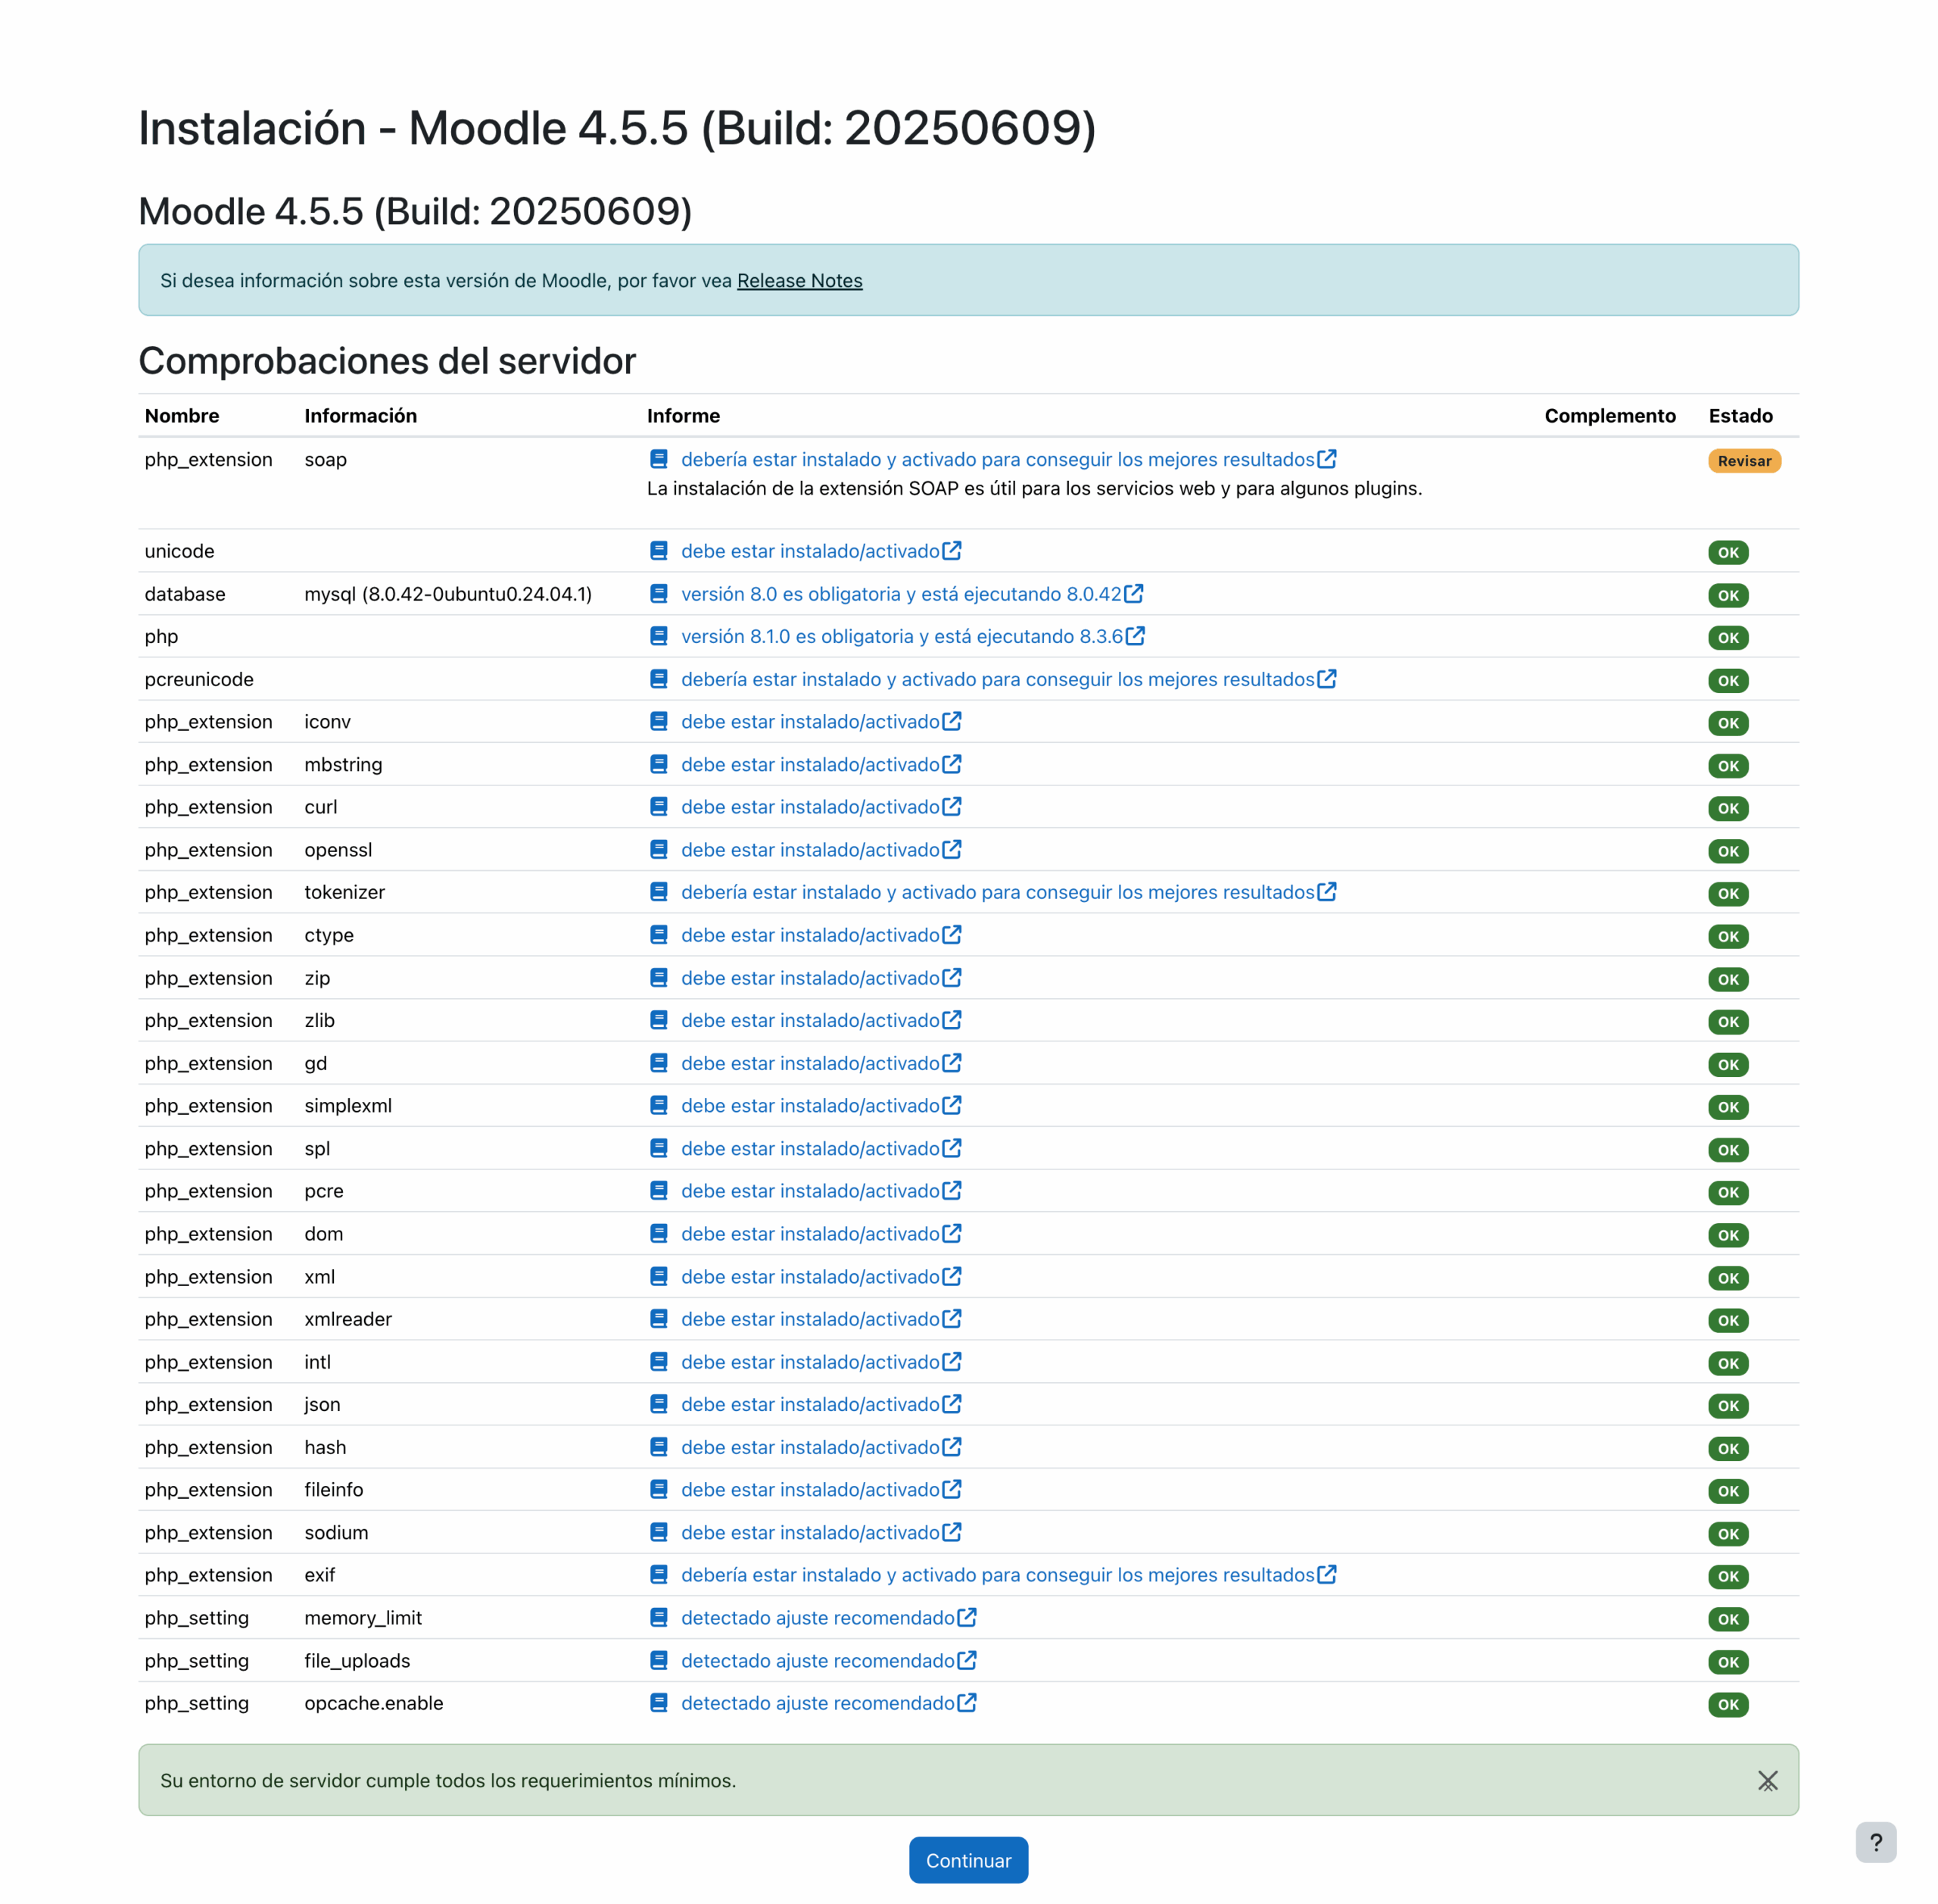Click the book icon in the opcache.enable row
The width and height of the screenshot is (1938, 1904).
click(659, 1702)
